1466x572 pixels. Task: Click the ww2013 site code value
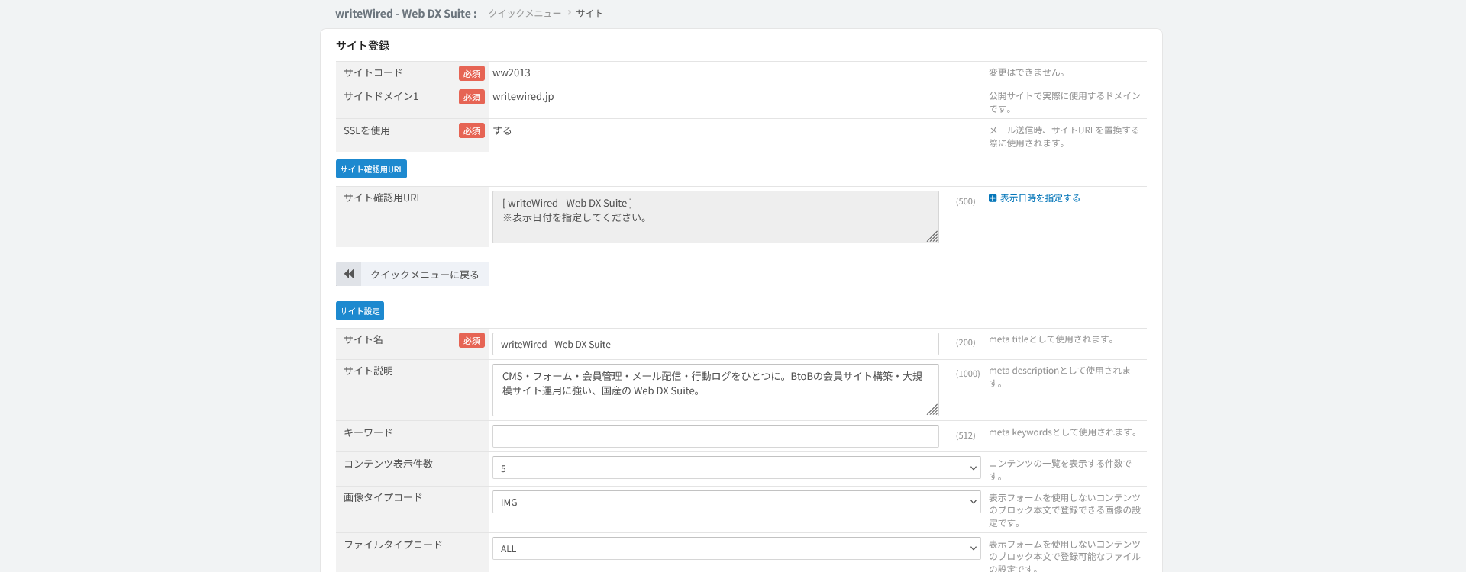coord(512,73)
